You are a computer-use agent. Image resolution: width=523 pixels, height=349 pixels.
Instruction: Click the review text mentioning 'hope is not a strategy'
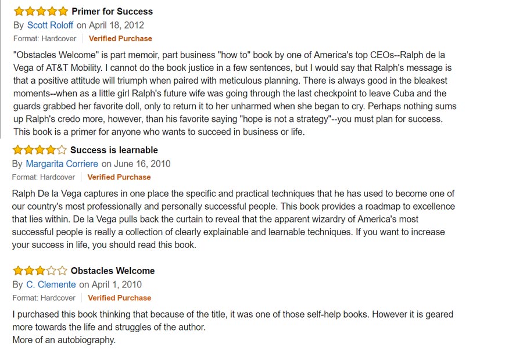pyautogui.click(x=235, y=93)
